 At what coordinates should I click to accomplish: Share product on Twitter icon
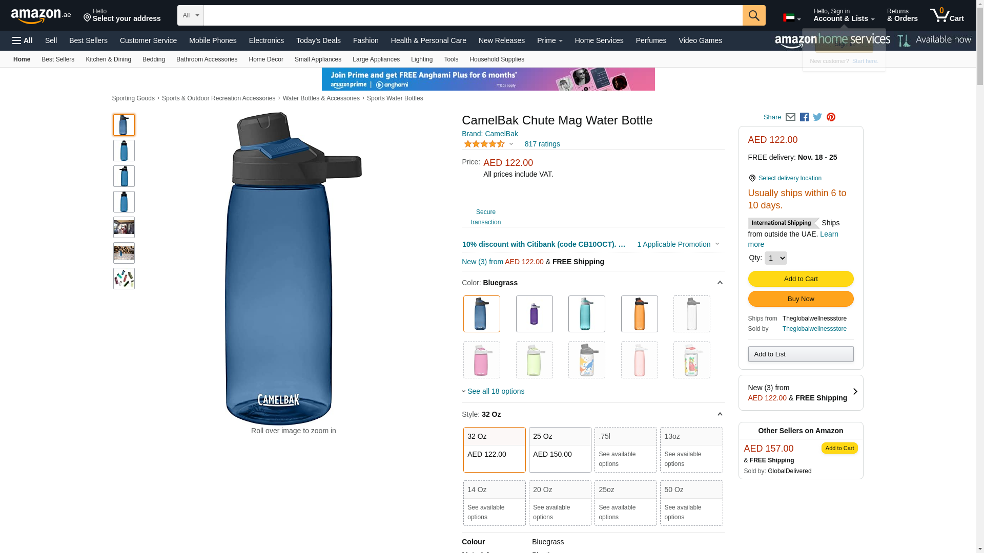coord(817,117)
